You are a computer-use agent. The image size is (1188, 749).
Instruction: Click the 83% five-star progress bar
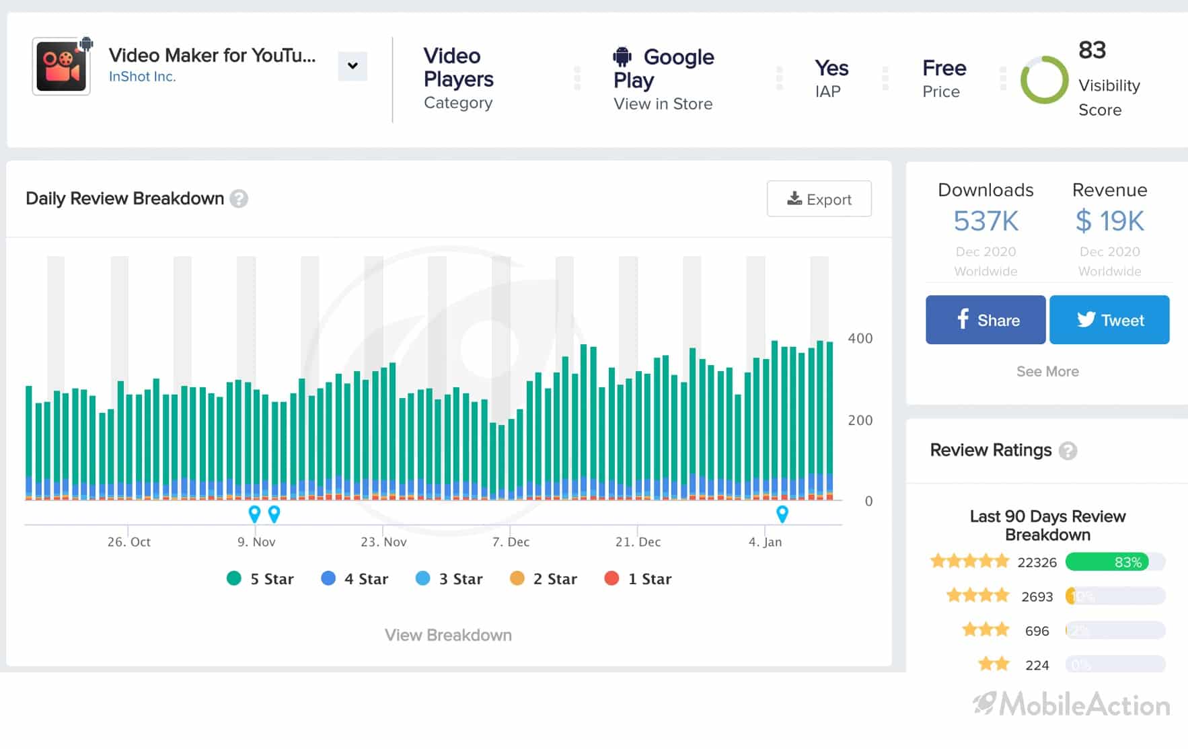pos(1115,562)
